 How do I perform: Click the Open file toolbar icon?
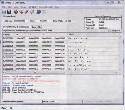tap(4, 12)
